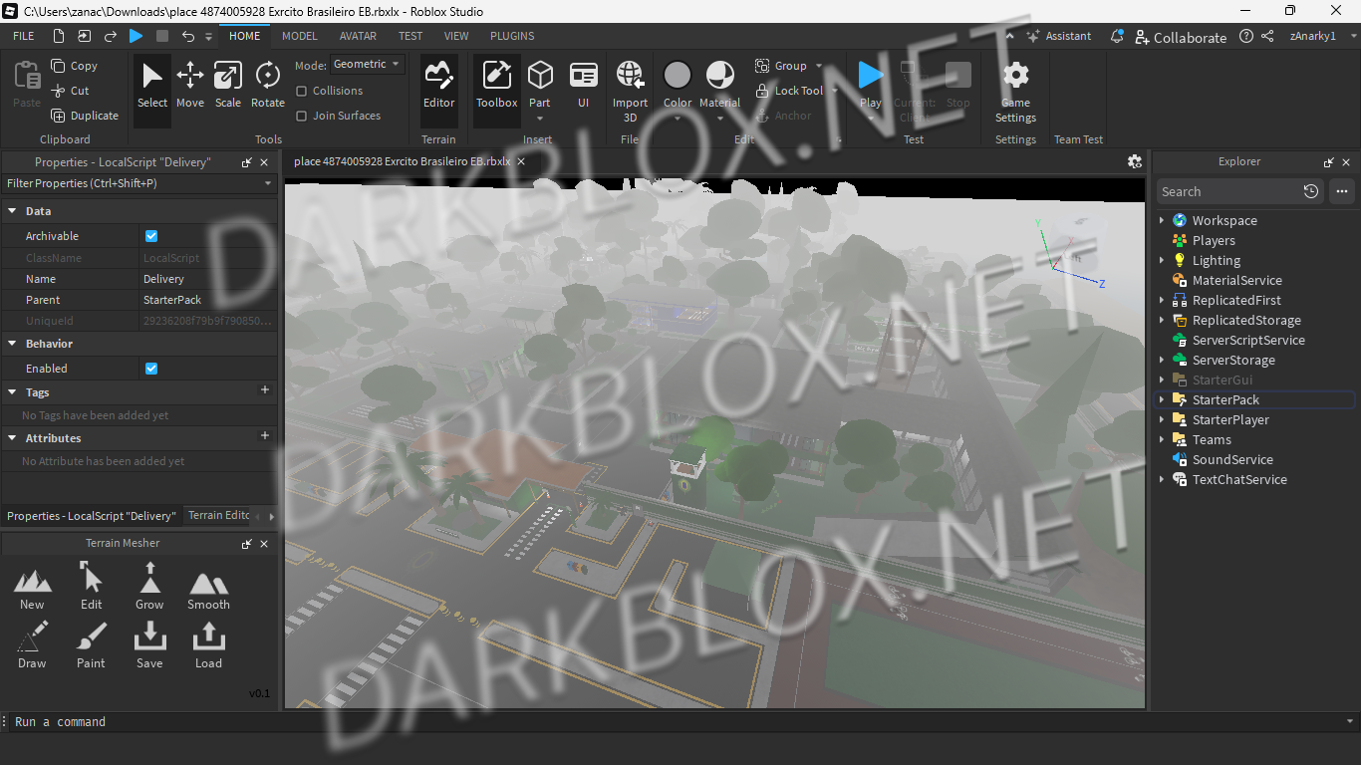Copy the selection
Screen dimensions: 1361x765
pos(75,66)
